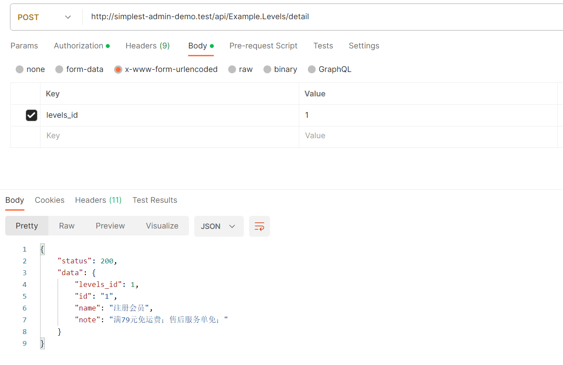
Task: Click the wrap lines icon in response toolbar
Action: (259, 226)
